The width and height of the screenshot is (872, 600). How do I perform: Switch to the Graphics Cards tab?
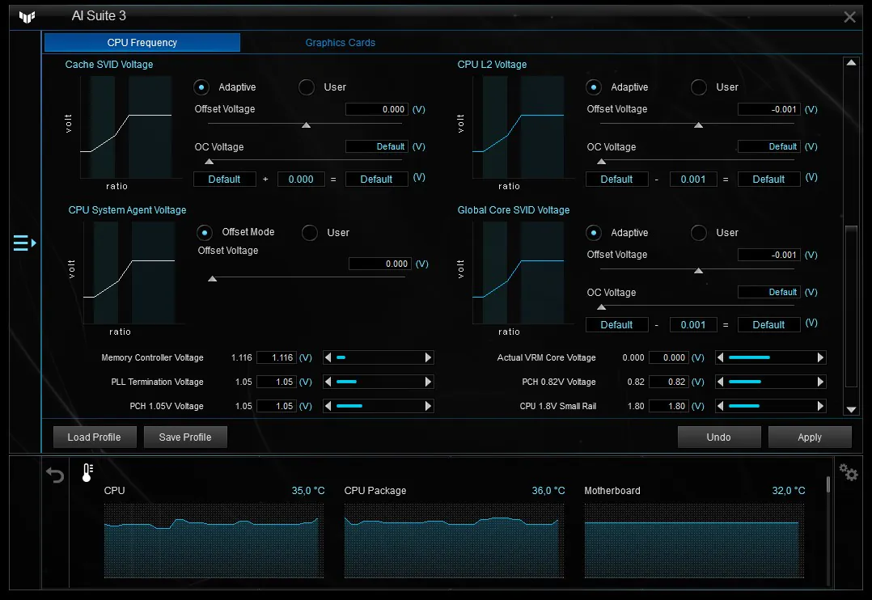(341, 42)
